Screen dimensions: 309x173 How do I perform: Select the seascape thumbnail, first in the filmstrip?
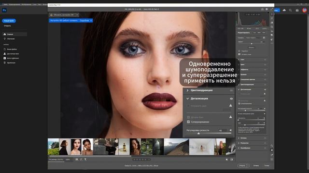(53, 147)
